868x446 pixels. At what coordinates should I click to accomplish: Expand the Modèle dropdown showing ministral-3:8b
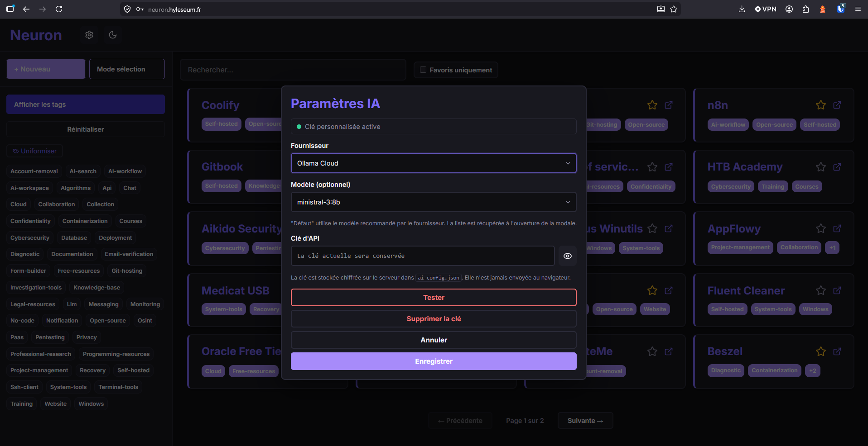[x=434, y=202]
